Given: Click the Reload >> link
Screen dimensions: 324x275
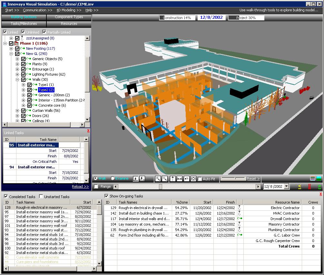Looking at the screenshot, I should (80, 186).
